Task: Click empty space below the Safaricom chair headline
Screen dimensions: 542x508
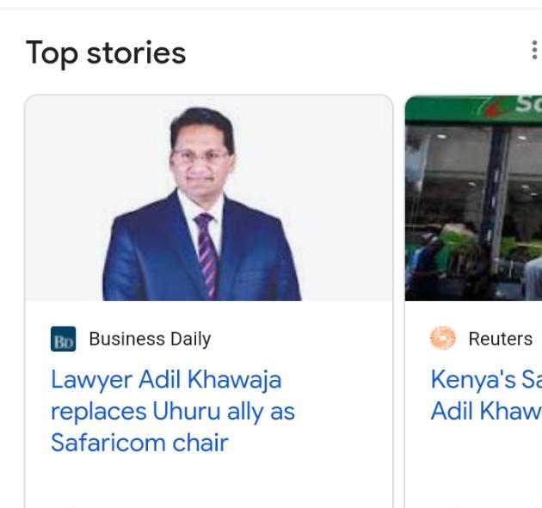Action: click(206, 481)
